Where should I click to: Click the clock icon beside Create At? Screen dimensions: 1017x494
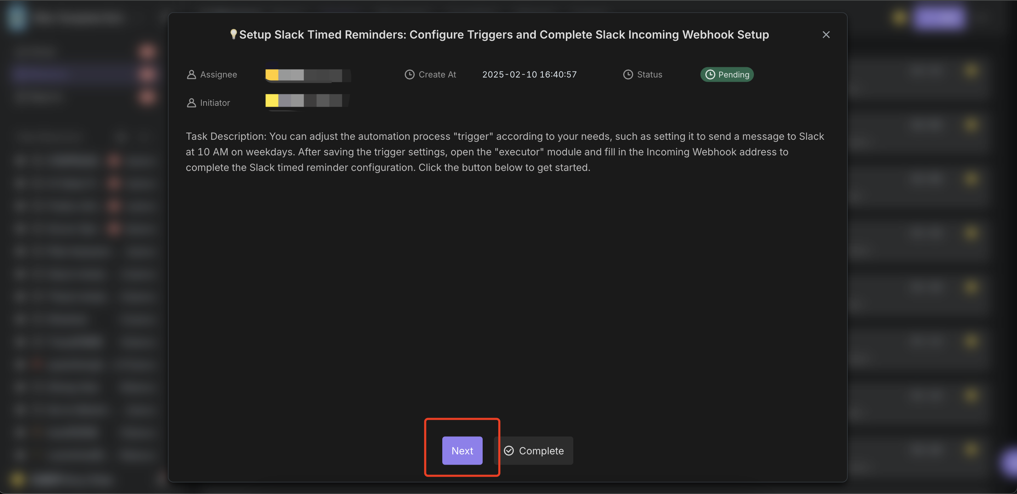coord(409,75)
